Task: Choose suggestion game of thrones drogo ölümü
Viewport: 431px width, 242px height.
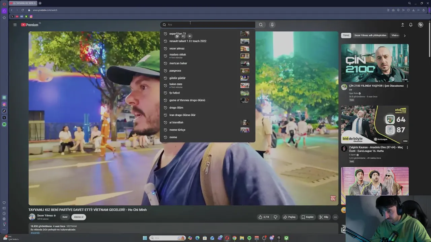Action: tap(207, 100)
